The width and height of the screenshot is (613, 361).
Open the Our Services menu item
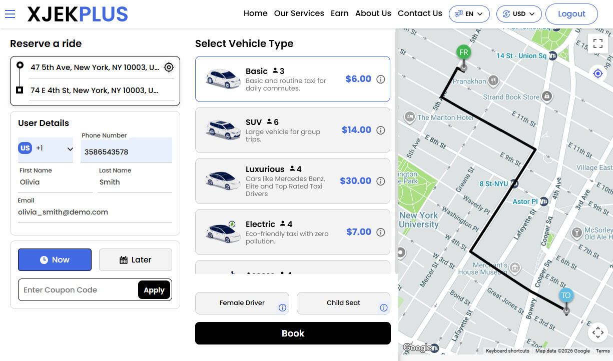point(299,13)
